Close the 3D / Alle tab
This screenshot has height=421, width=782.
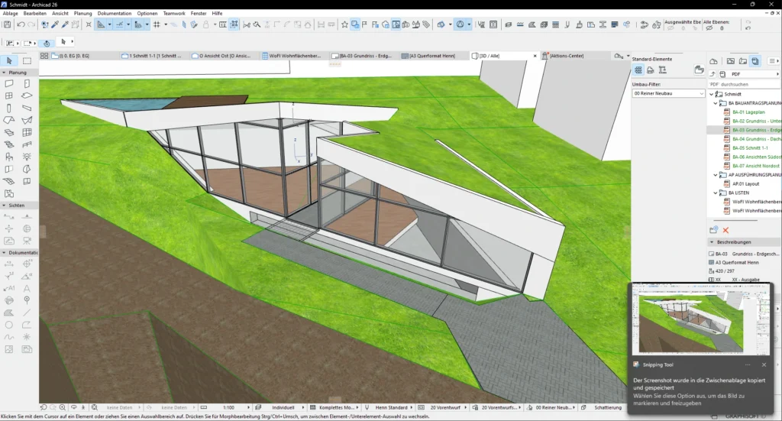tap(535, 56)
